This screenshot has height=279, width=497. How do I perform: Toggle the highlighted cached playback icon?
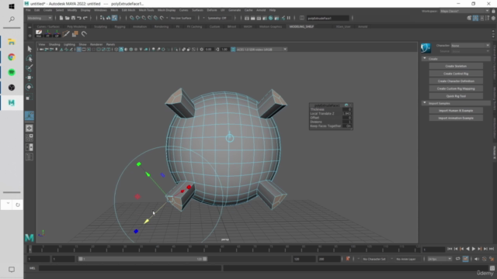point(465,259)
